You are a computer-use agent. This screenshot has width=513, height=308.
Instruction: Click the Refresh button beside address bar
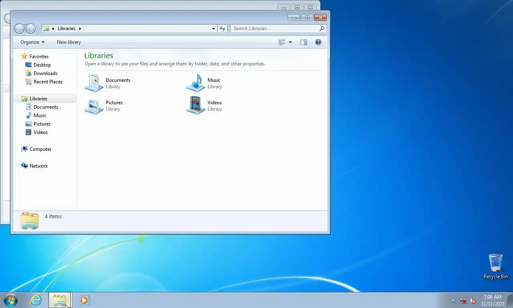[x=223, y=28]
